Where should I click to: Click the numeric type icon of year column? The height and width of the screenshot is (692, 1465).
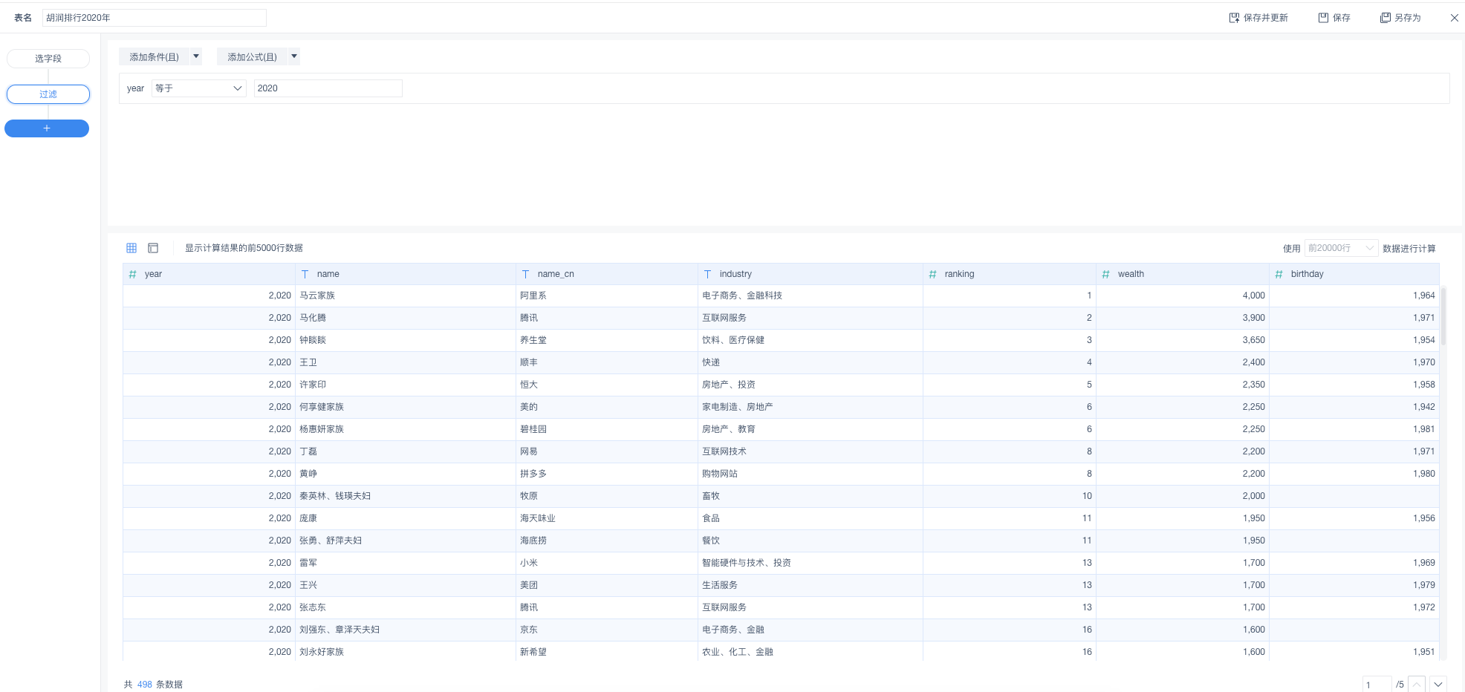tap(133, 274)
